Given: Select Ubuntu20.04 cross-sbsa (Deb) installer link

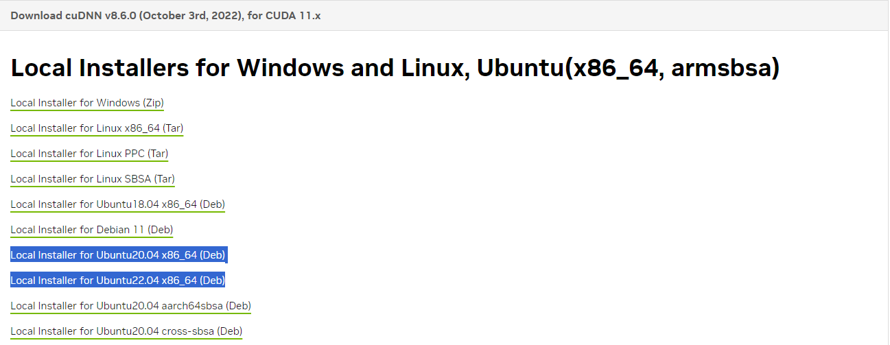Looking at the screenshot, I should [x=126, y=331].
